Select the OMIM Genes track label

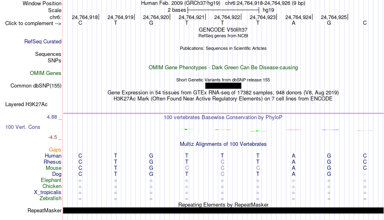click(46, 73)
